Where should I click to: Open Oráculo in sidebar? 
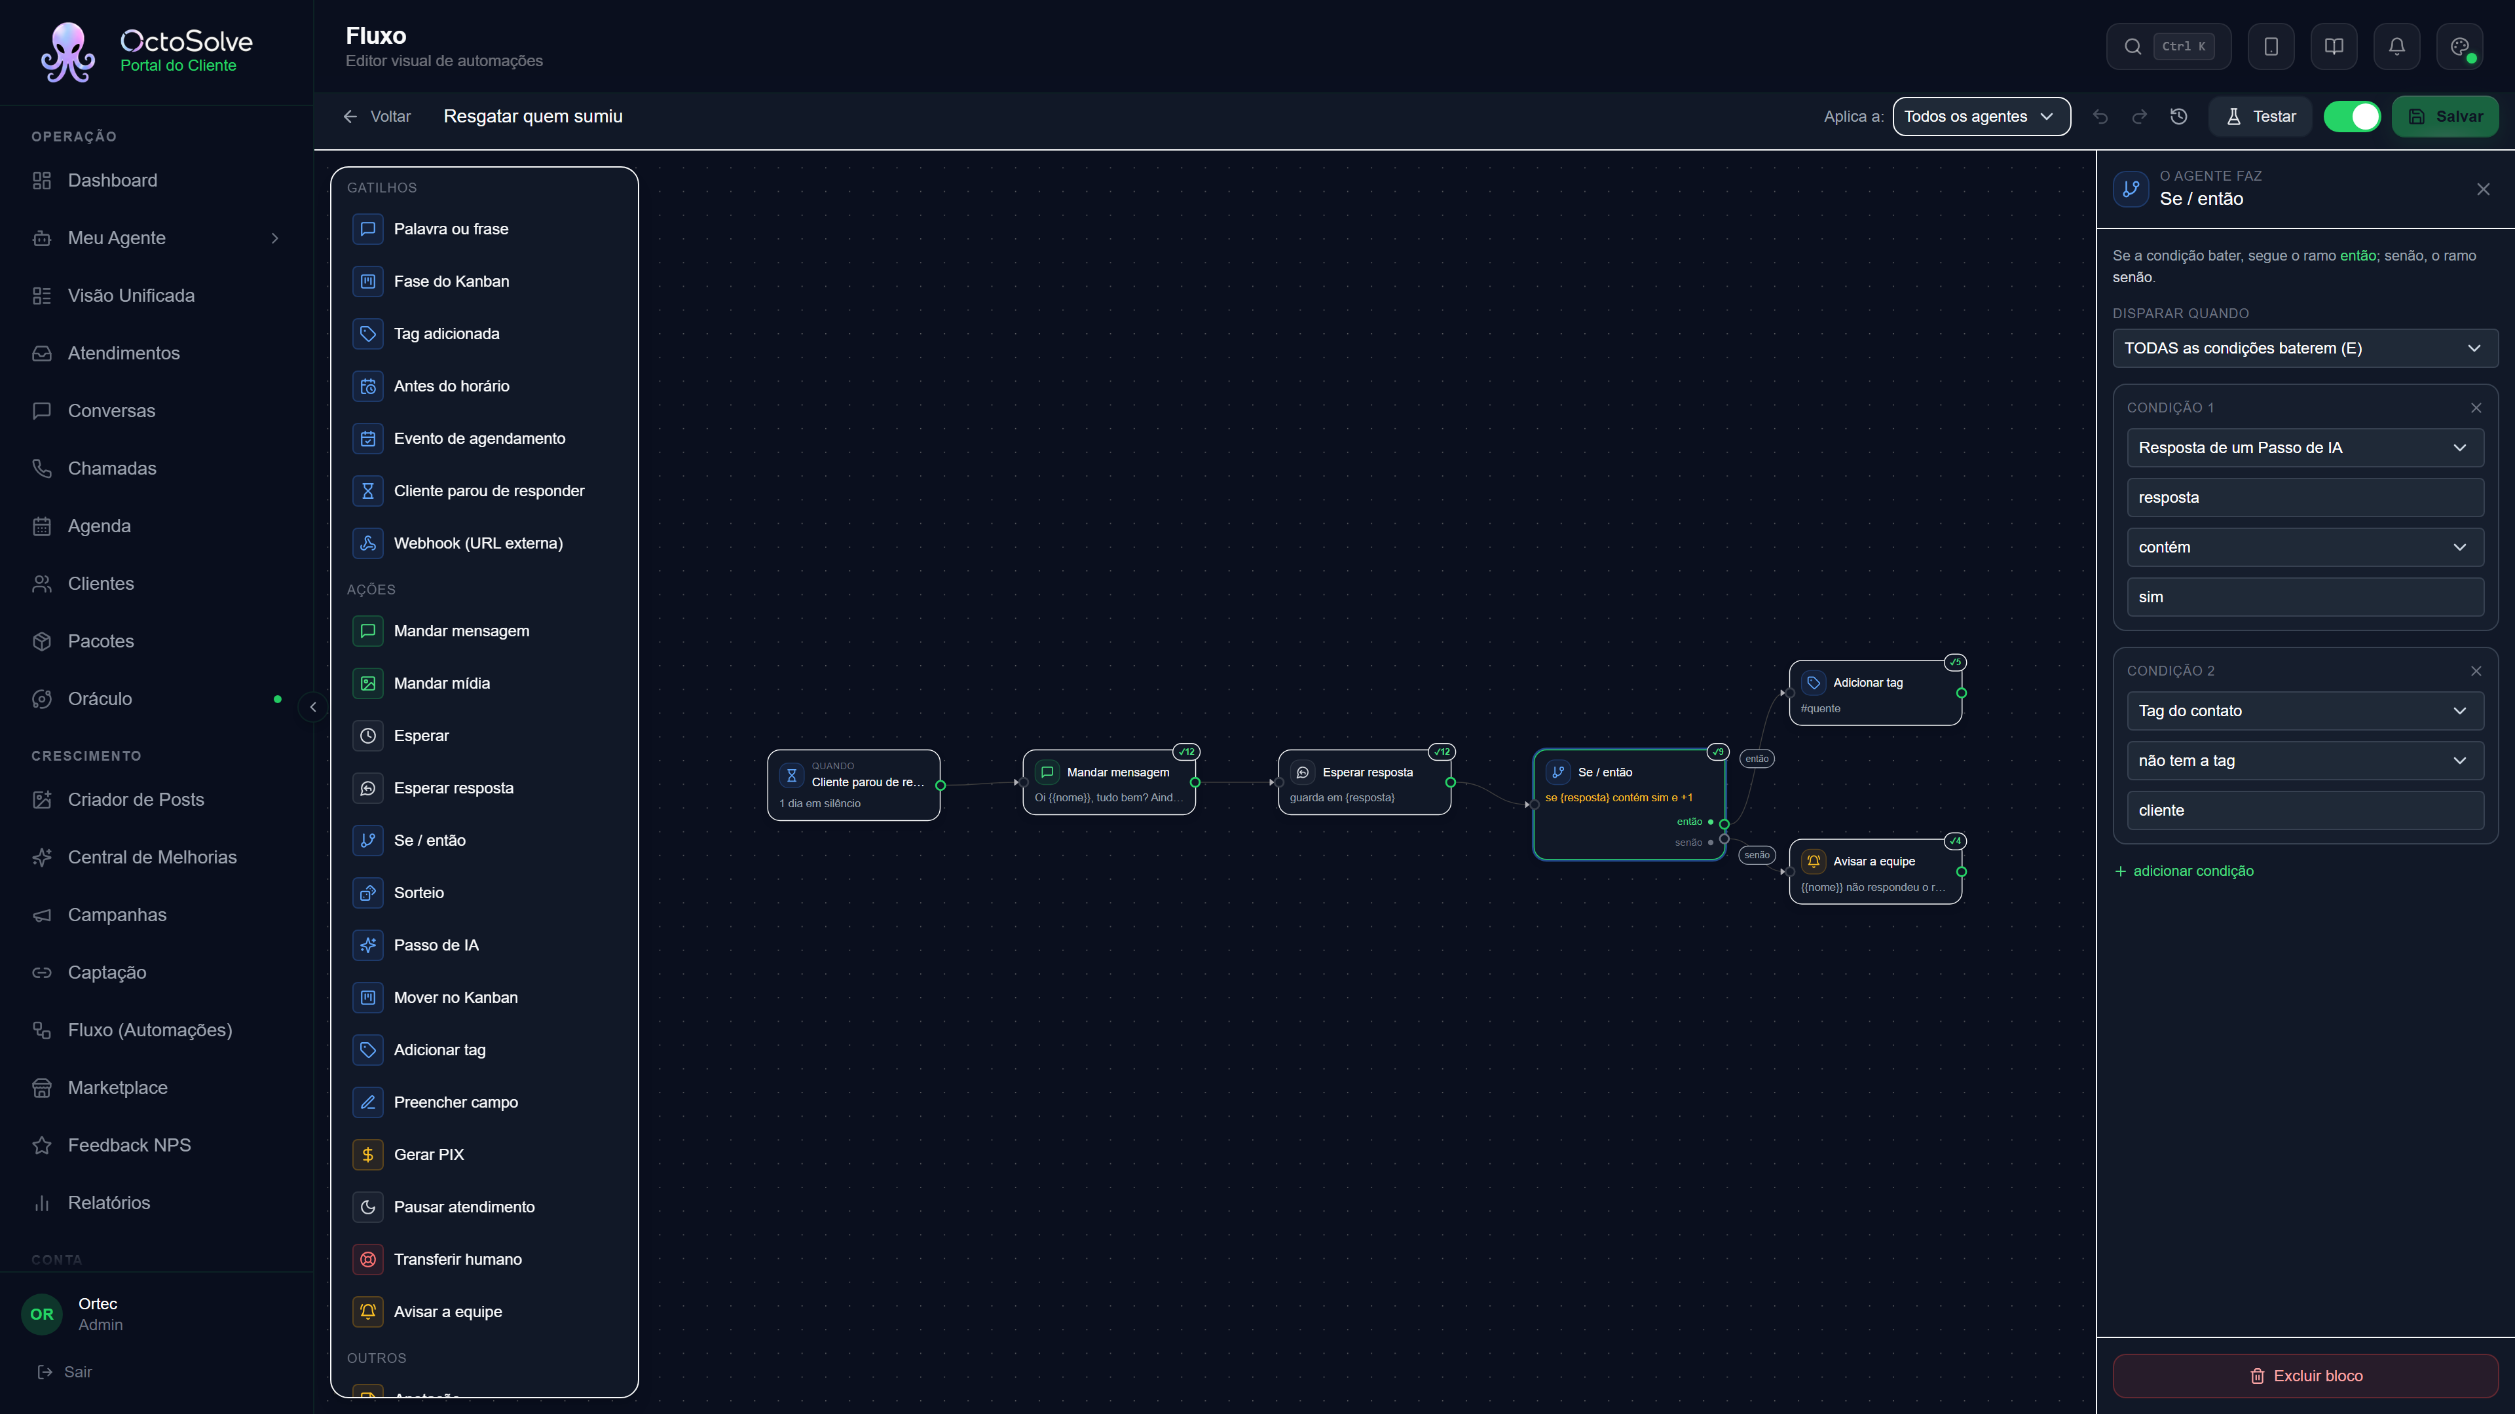pyautogui.click(x=157, y=698)
